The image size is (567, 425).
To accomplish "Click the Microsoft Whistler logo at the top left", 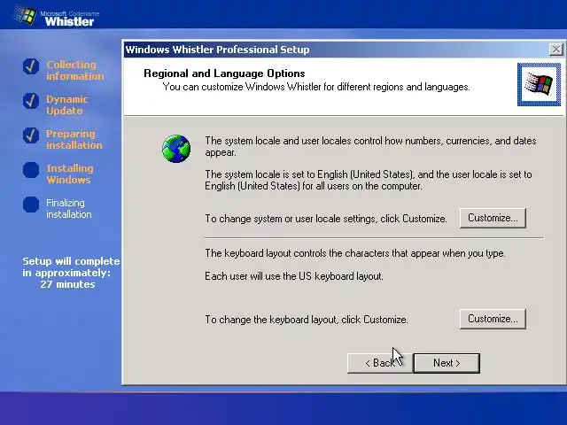I will 57,16.
